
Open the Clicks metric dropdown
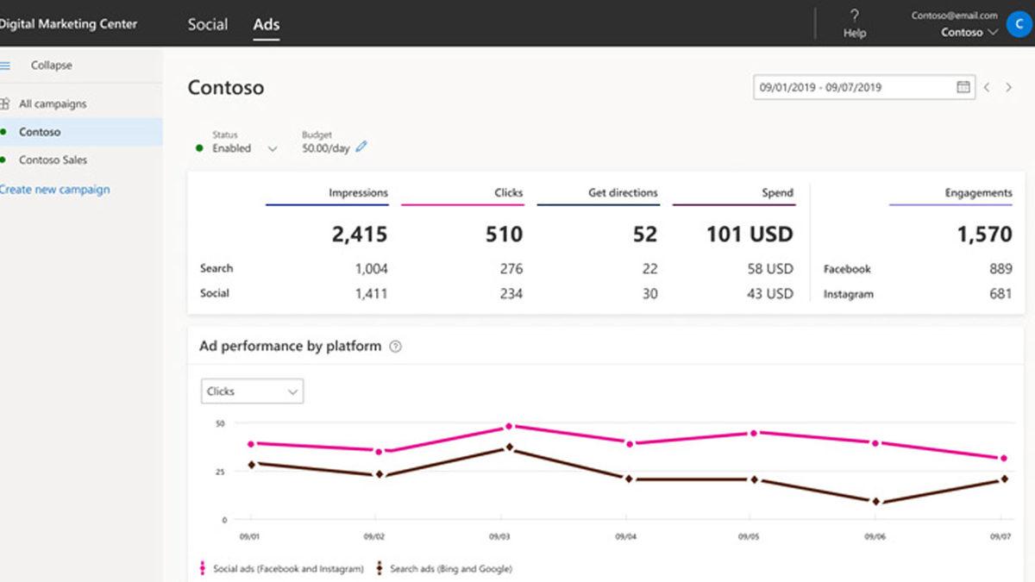click(x=252, y=391)
